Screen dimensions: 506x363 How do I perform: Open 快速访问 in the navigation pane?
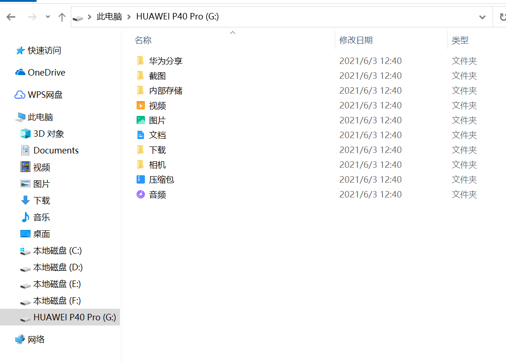click(x=44, y=51)
